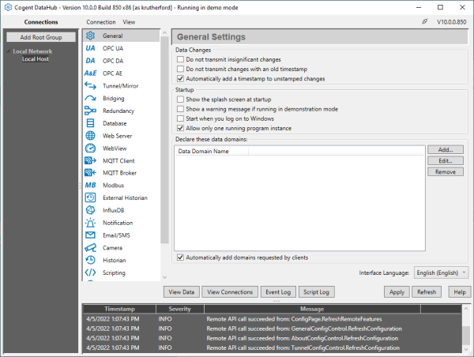Image resolution: width=474 pixels, height=357 pixels.
Task: Open the General settings gear icon
Action: pos(90,36)
